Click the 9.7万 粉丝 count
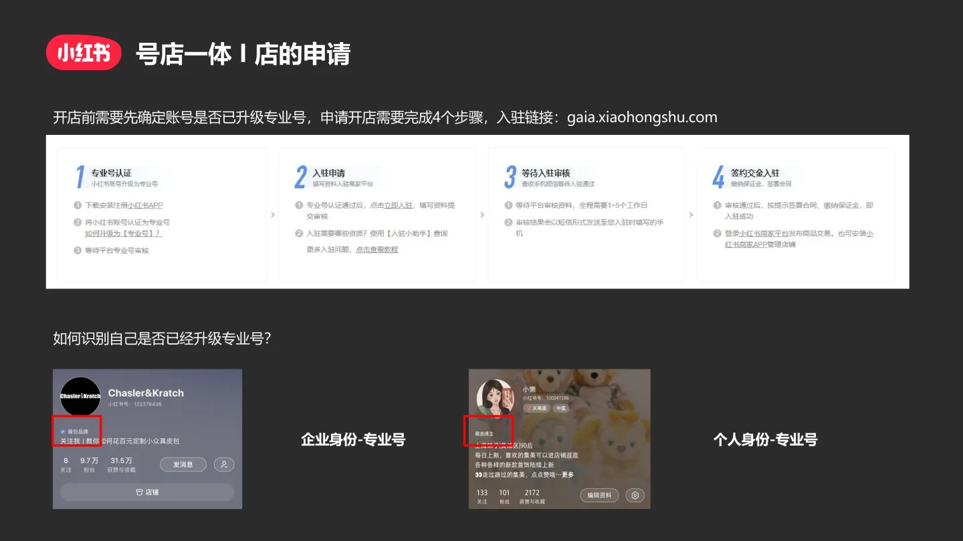This screenshot has height=541, width=963. [x=89, y=465]
